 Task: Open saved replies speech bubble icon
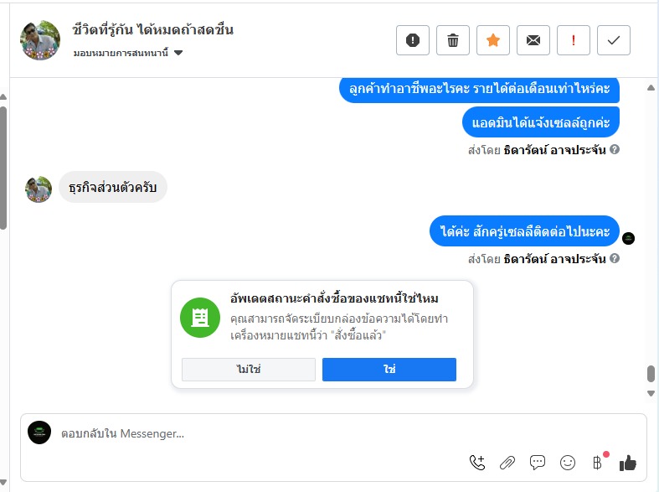click(538, 462)
